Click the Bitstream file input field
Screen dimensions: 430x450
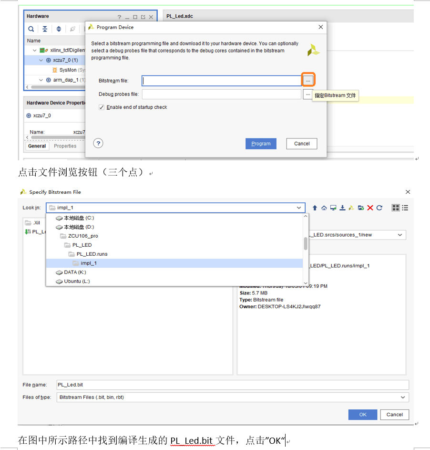tap(222, 81)
